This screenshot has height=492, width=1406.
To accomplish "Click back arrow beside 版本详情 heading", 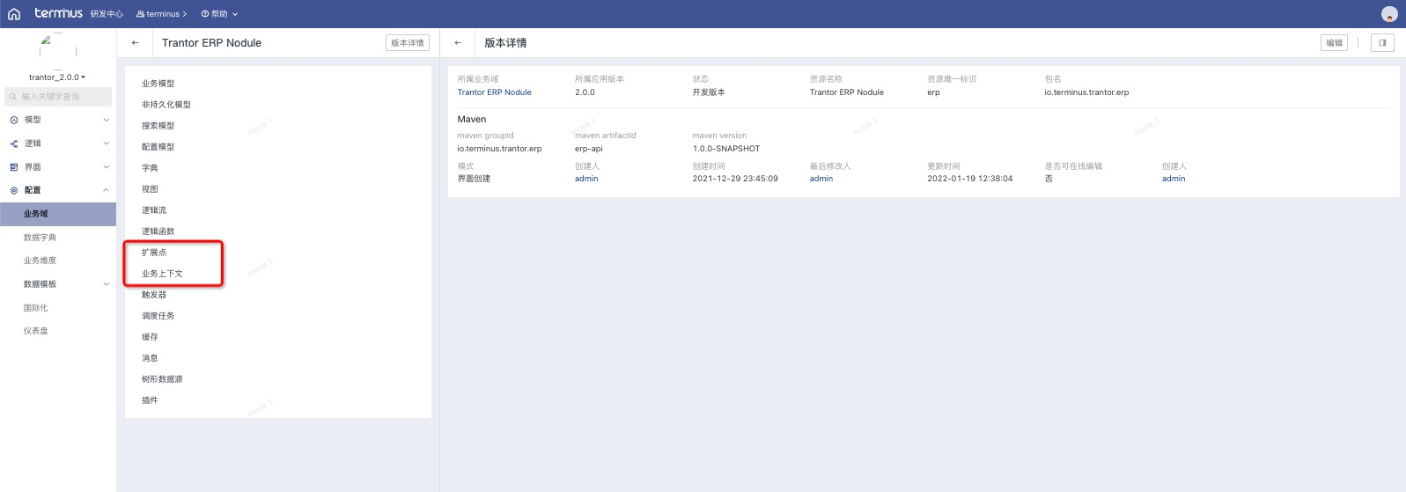I will click(458, 42).
